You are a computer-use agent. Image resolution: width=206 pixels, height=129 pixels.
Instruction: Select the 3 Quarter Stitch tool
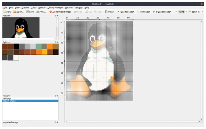coord(162,12)
